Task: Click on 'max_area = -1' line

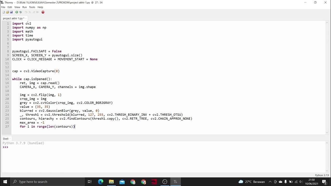Action: pos(32,122)
